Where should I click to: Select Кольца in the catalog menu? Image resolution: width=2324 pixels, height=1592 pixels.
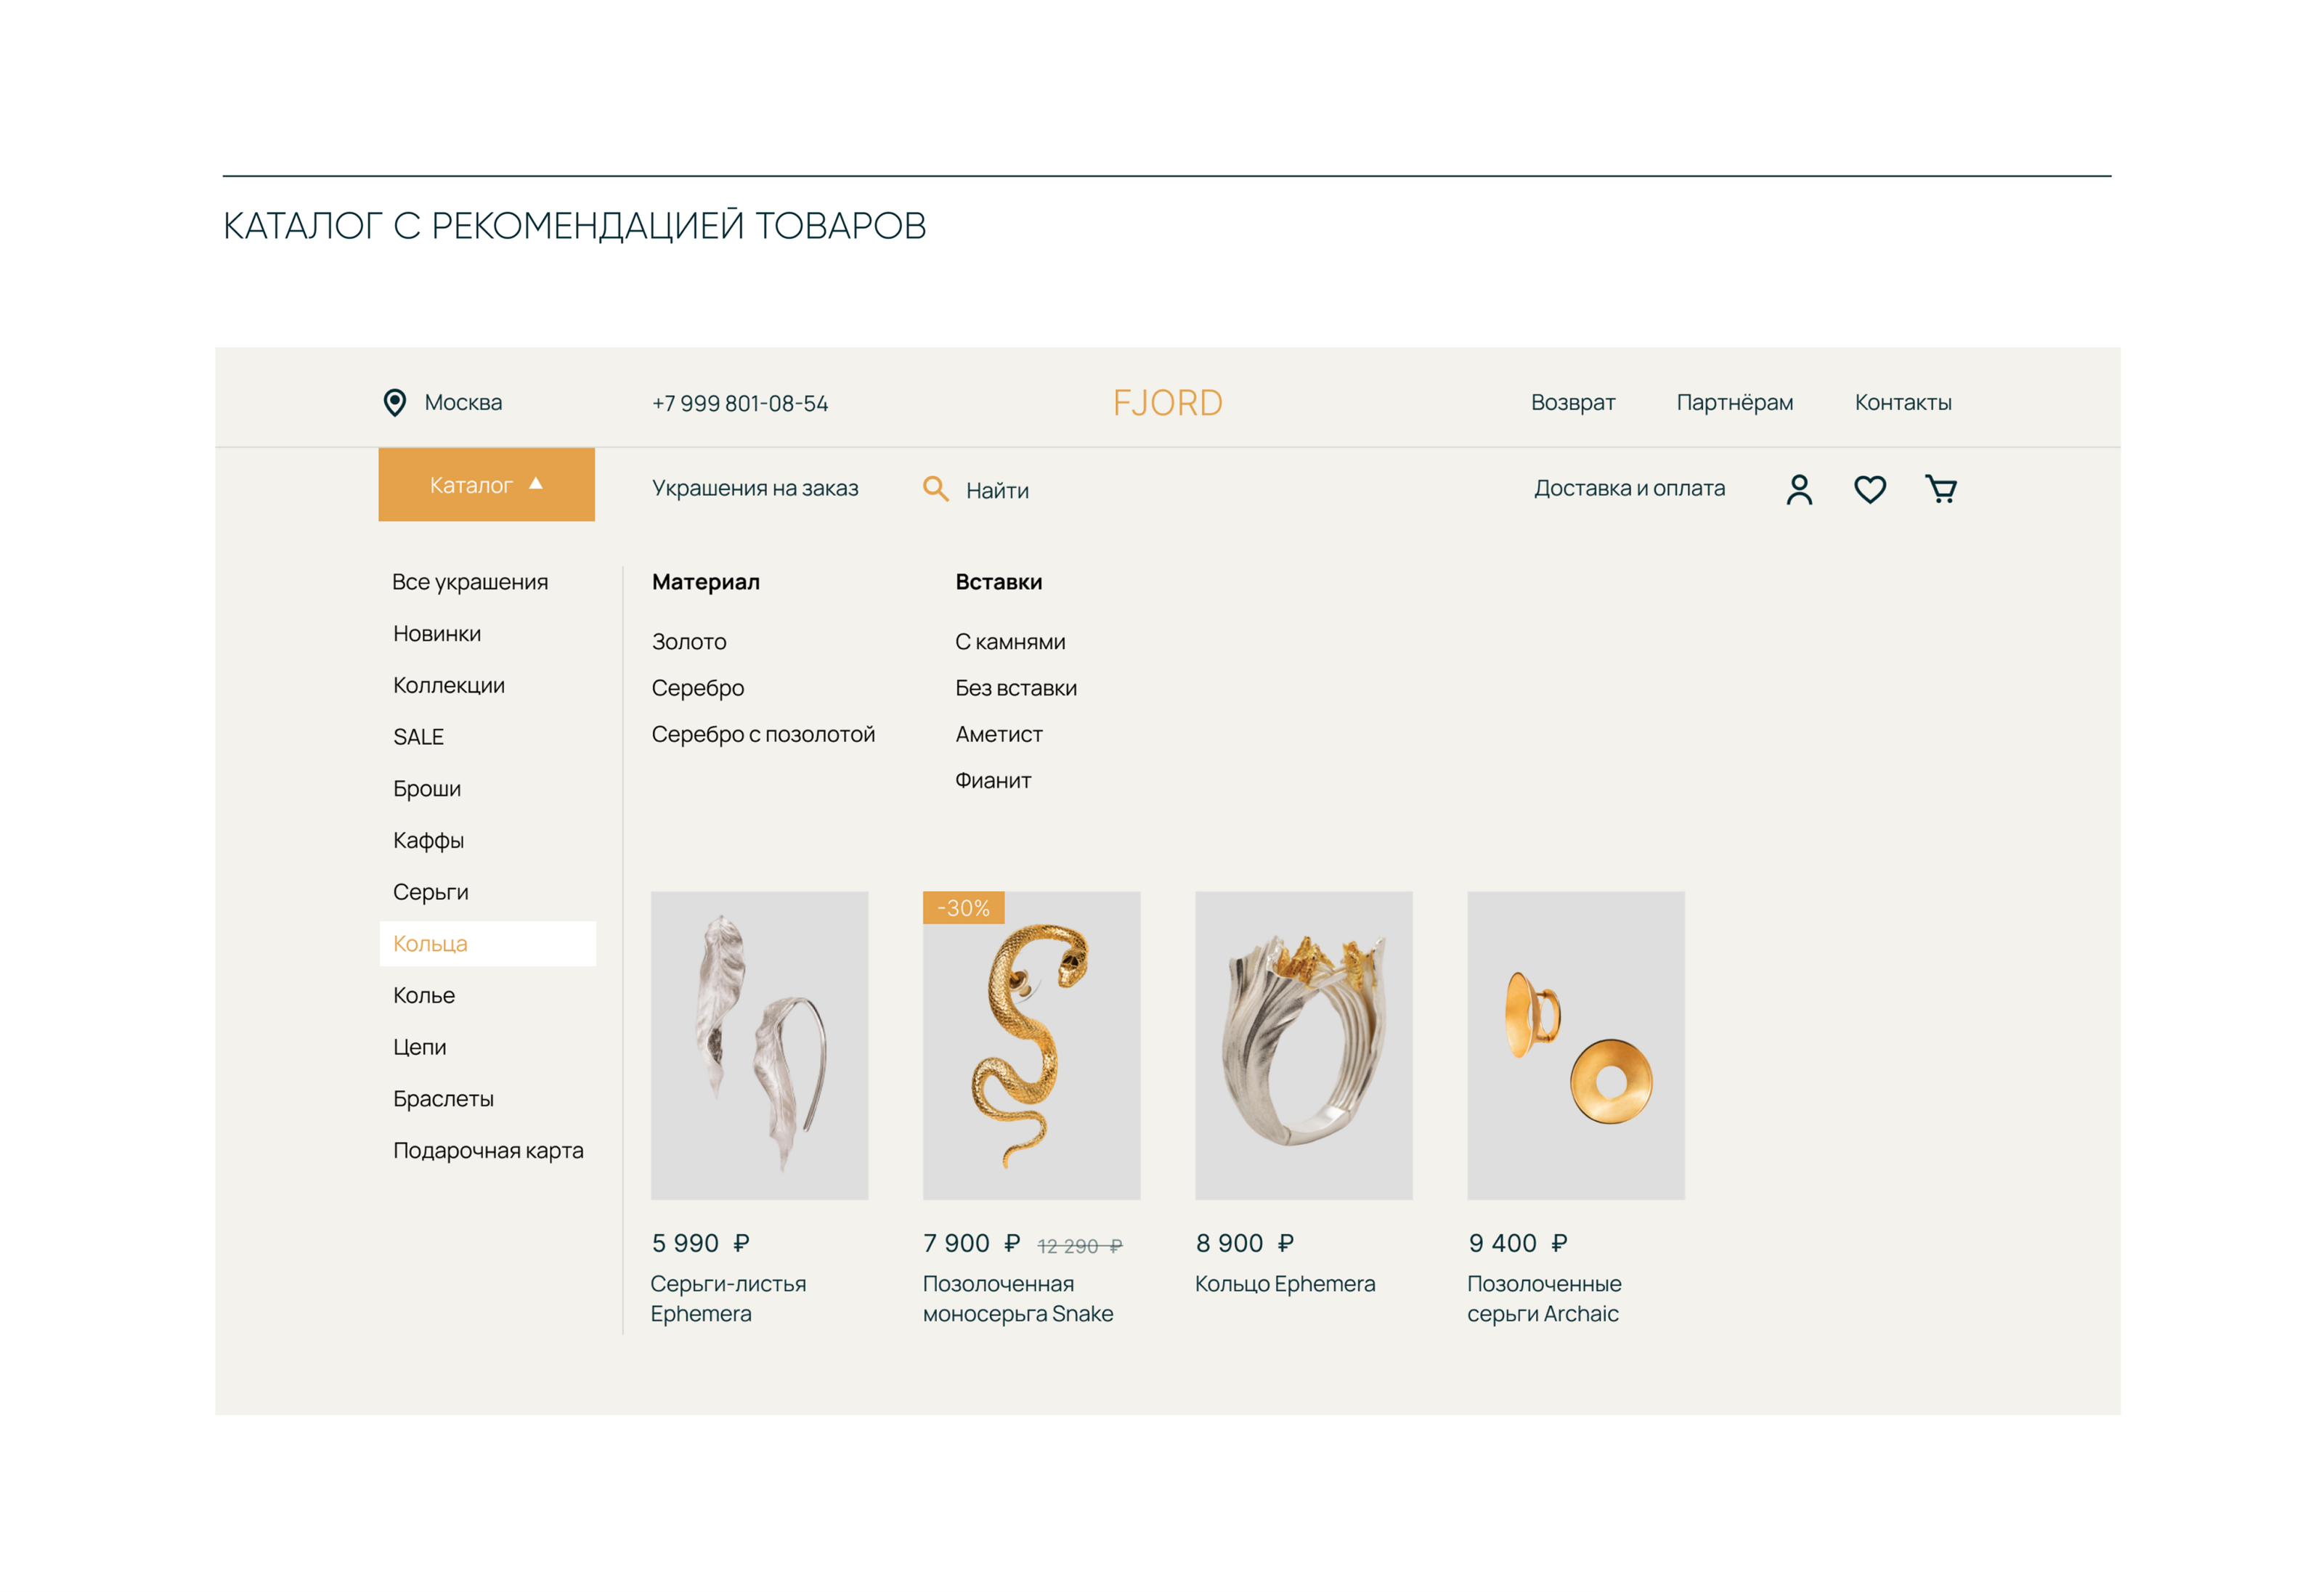coord(431,944)
